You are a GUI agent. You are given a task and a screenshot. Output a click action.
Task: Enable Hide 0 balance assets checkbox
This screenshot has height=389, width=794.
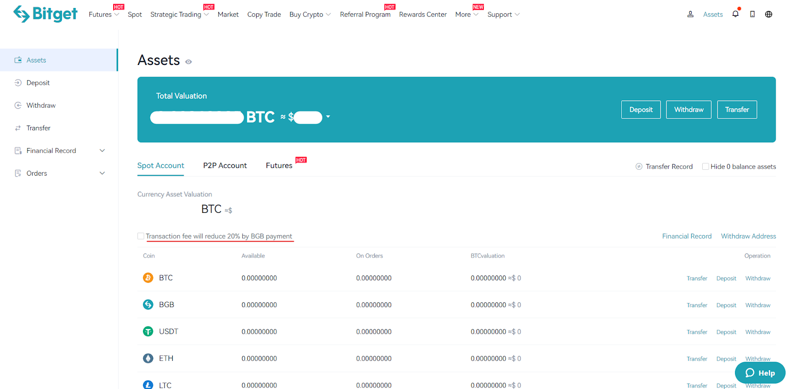click(x=705, y=167)
